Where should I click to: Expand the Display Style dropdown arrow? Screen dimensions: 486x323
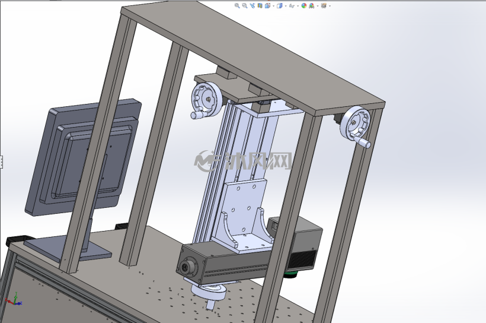click(x=286, y=6)
